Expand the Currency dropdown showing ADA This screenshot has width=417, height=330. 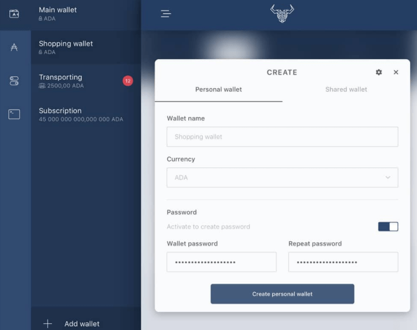tap(282, 177)
